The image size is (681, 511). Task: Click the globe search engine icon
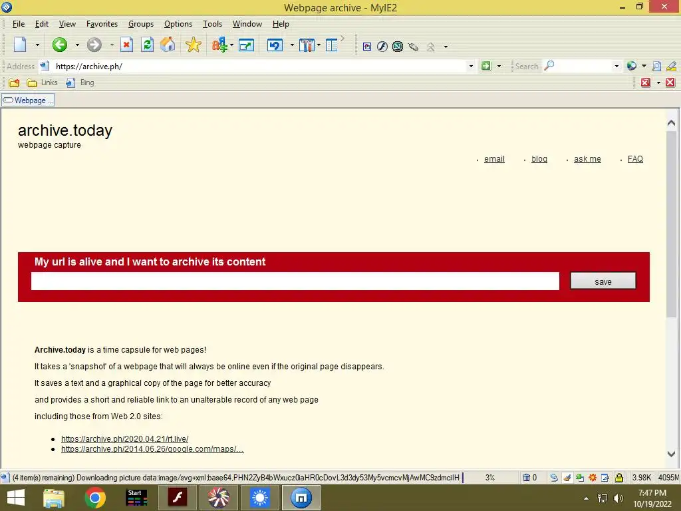tap(632, 66)
